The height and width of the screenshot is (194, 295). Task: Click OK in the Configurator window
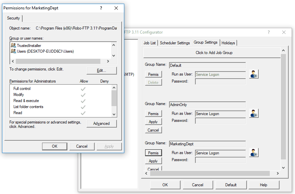165,185
